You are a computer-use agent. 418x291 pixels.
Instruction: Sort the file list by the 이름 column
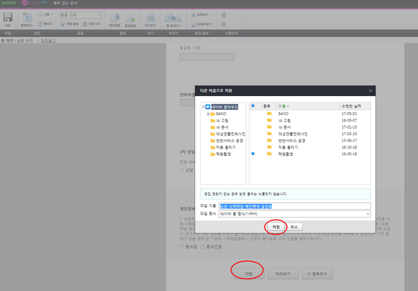[x=309, y=106]
